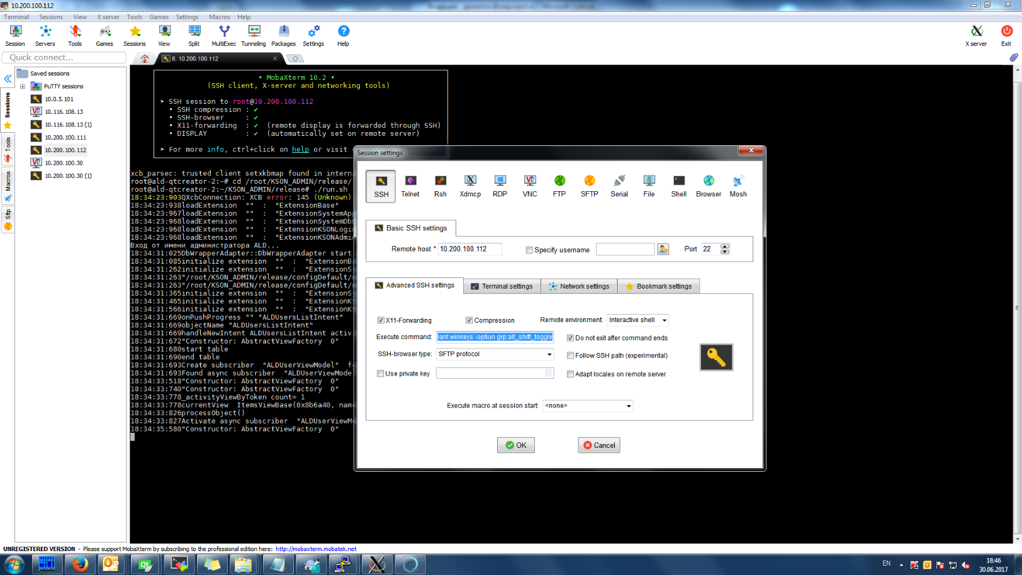Enable Adapt locales on remote server
Screen dimensions: 1022x575
coord(570,374)
